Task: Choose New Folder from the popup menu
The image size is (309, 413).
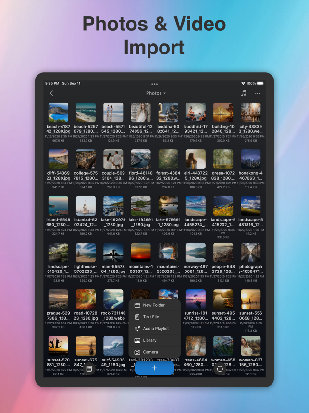Action: click(x=154, y=305)
